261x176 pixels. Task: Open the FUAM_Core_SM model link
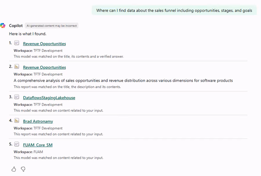tap(37, 145)
